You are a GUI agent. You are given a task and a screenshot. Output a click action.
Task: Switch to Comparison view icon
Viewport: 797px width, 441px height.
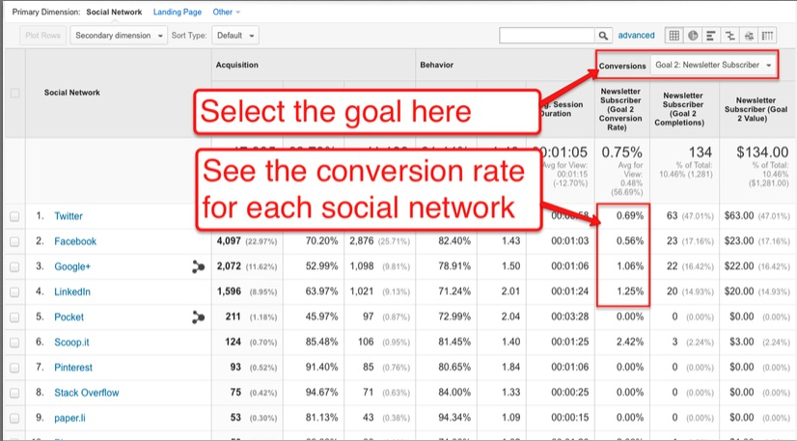pyautogui.click(x=729, y=36)
